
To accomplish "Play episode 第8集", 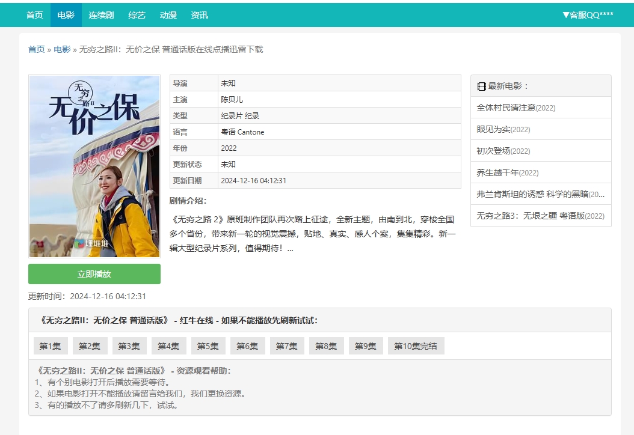I will [326, 345].
